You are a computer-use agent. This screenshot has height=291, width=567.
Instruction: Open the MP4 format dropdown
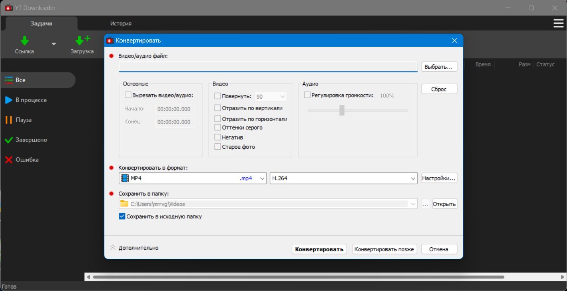(x=193, y=178)
